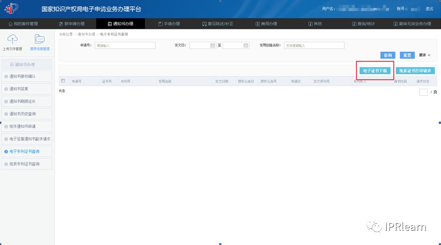Viewport: 441px width, 245px height.
Task: Click the 上传文件管理 cloud upload icon
Action: tap(12, 39)
